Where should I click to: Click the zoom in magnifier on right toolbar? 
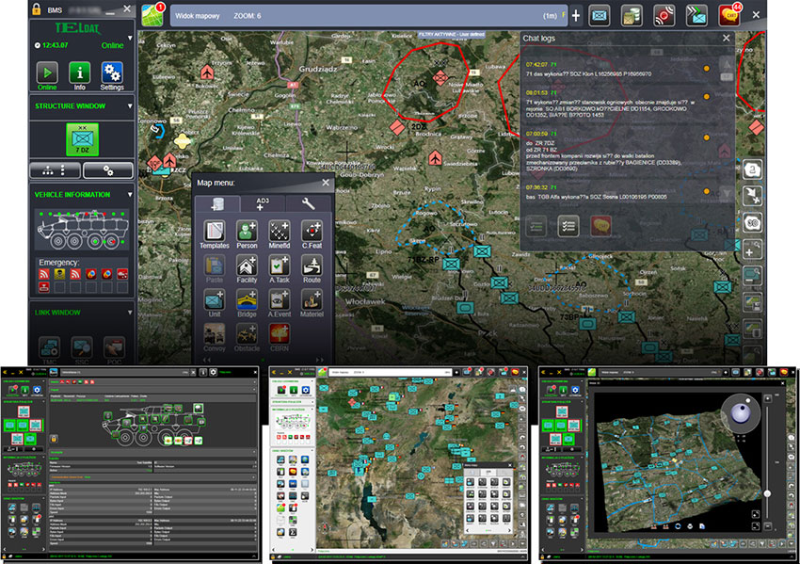click(753, 250)
